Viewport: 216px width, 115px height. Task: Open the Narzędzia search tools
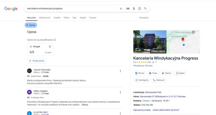[x=143, y=18]
